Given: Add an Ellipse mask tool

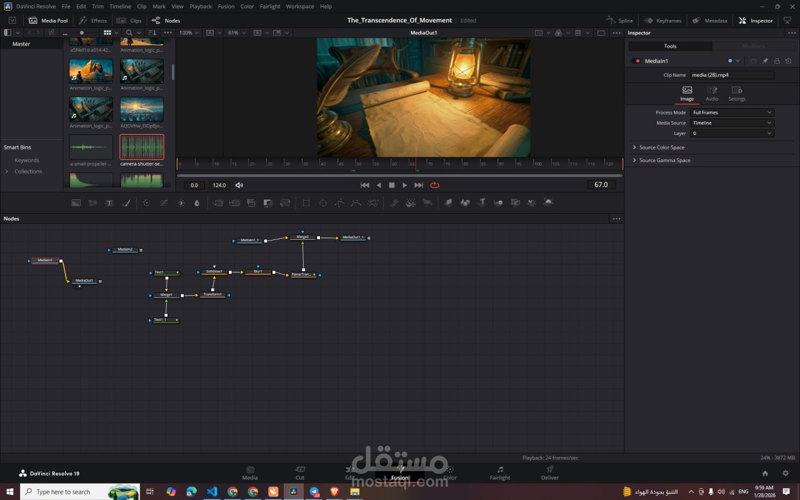Looking at the screenshot, I should [323, 203].
